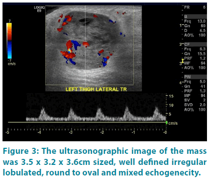The width and height of the screenshot is (210, 182).
Task: Click the PW WF 94 value
Action: 203,96
